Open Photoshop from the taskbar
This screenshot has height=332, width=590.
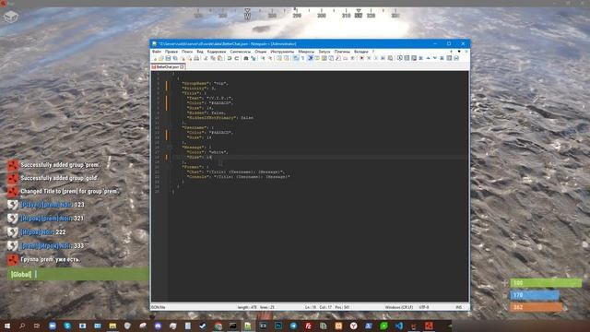point(278,326)
